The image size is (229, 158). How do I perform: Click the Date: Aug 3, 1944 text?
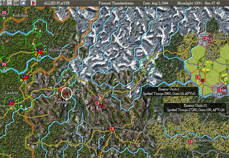(156, 3)
